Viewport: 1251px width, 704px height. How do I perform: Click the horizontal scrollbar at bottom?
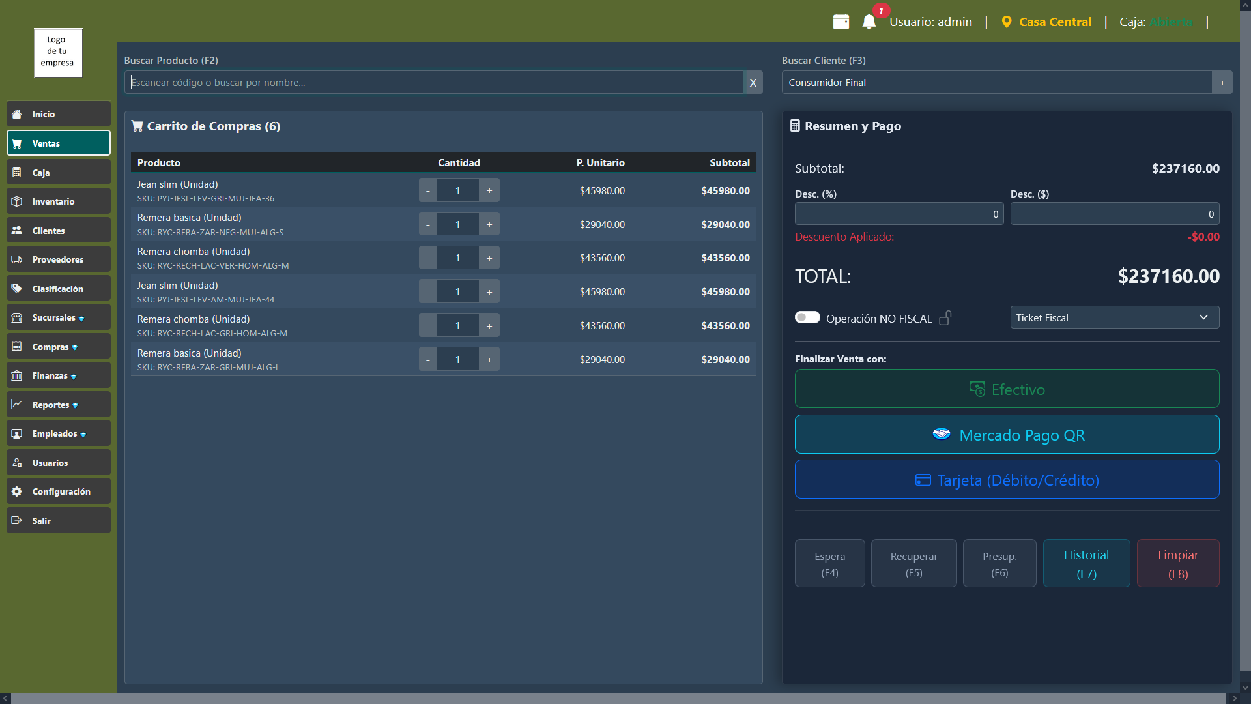pyautogui.click(x=619, y=698)
